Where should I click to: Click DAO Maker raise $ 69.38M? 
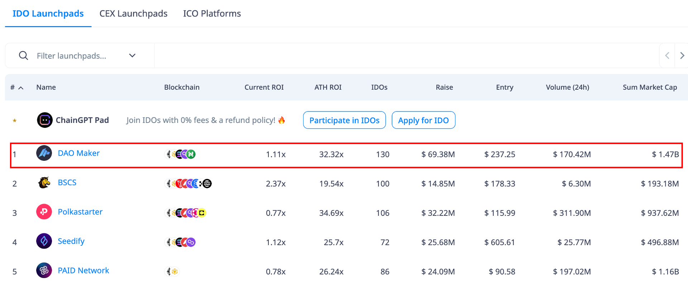pyautogui.click(x=438, y=154)
